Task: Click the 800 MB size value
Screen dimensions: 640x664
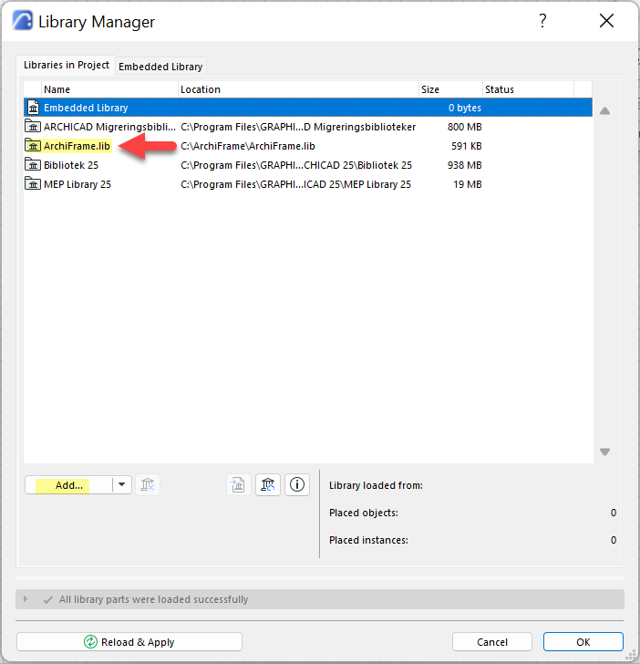Action: tap(464, 127)
